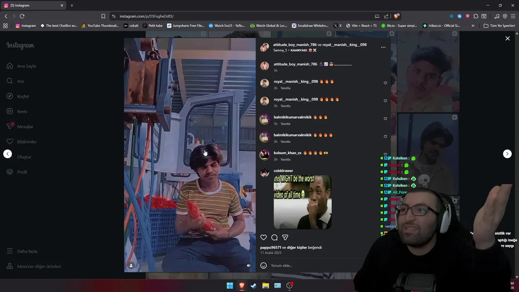
Task: Show tagged people icon on video
Action: (x=131, y=266)
